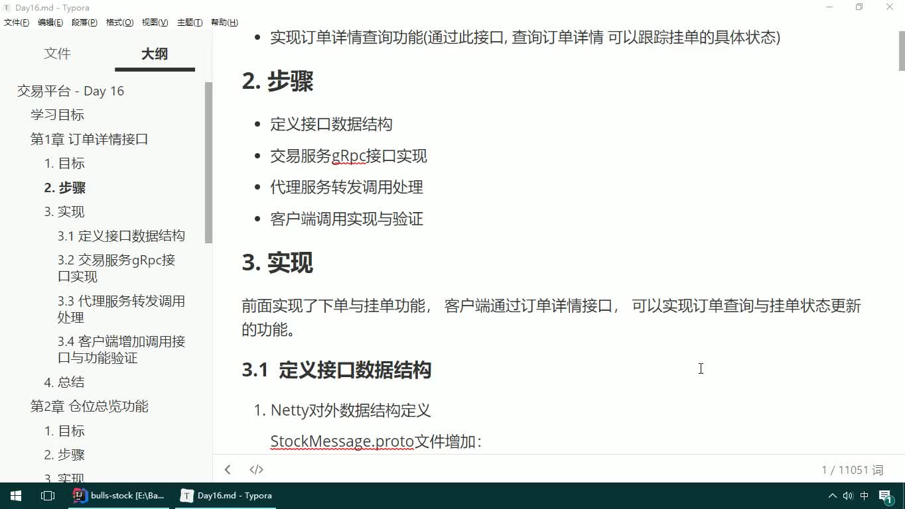This screenshot has width=905, height=509.
Task: Open Task View on taskbar
Action: tap(48, 495)
